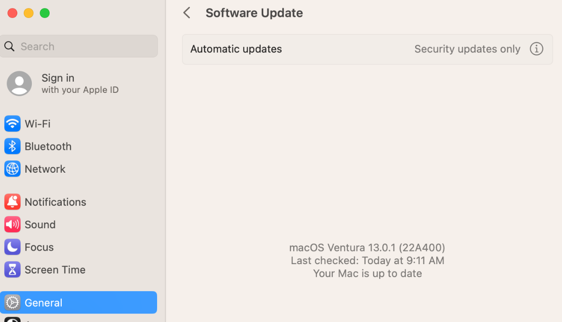Open the Sound speaker icon

12,224
